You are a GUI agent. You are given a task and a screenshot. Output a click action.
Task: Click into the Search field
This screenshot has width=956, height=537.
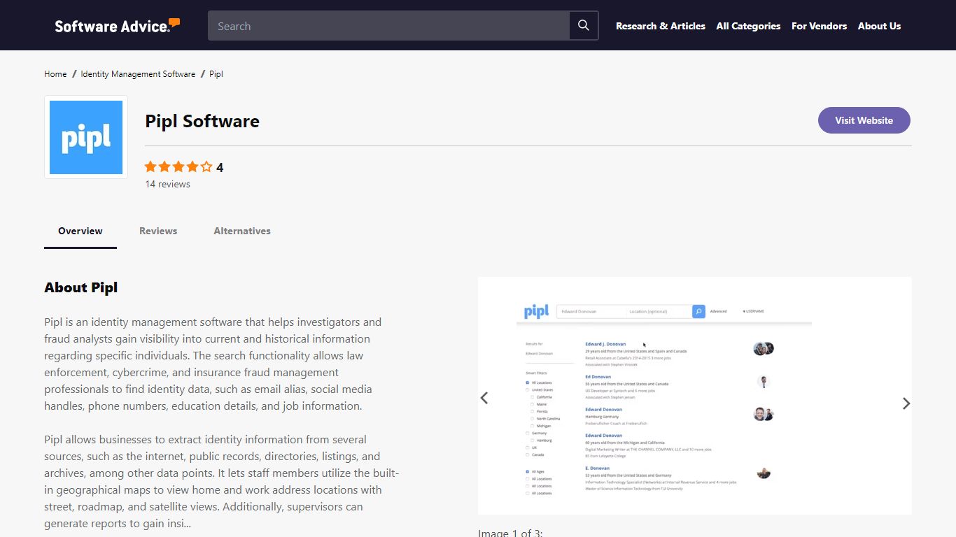pyautogui.click(x=388, y=26)
